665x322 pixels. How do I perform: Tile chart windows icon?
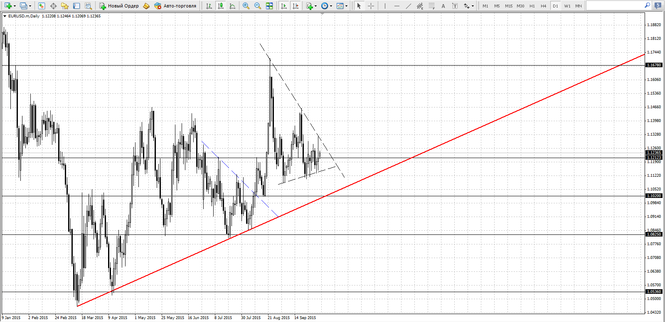(x=269, y=6)
